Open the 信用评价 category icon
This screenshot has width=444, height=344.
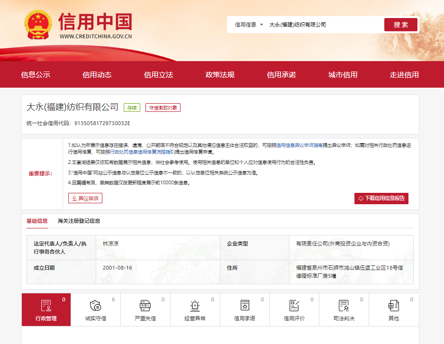294,306
